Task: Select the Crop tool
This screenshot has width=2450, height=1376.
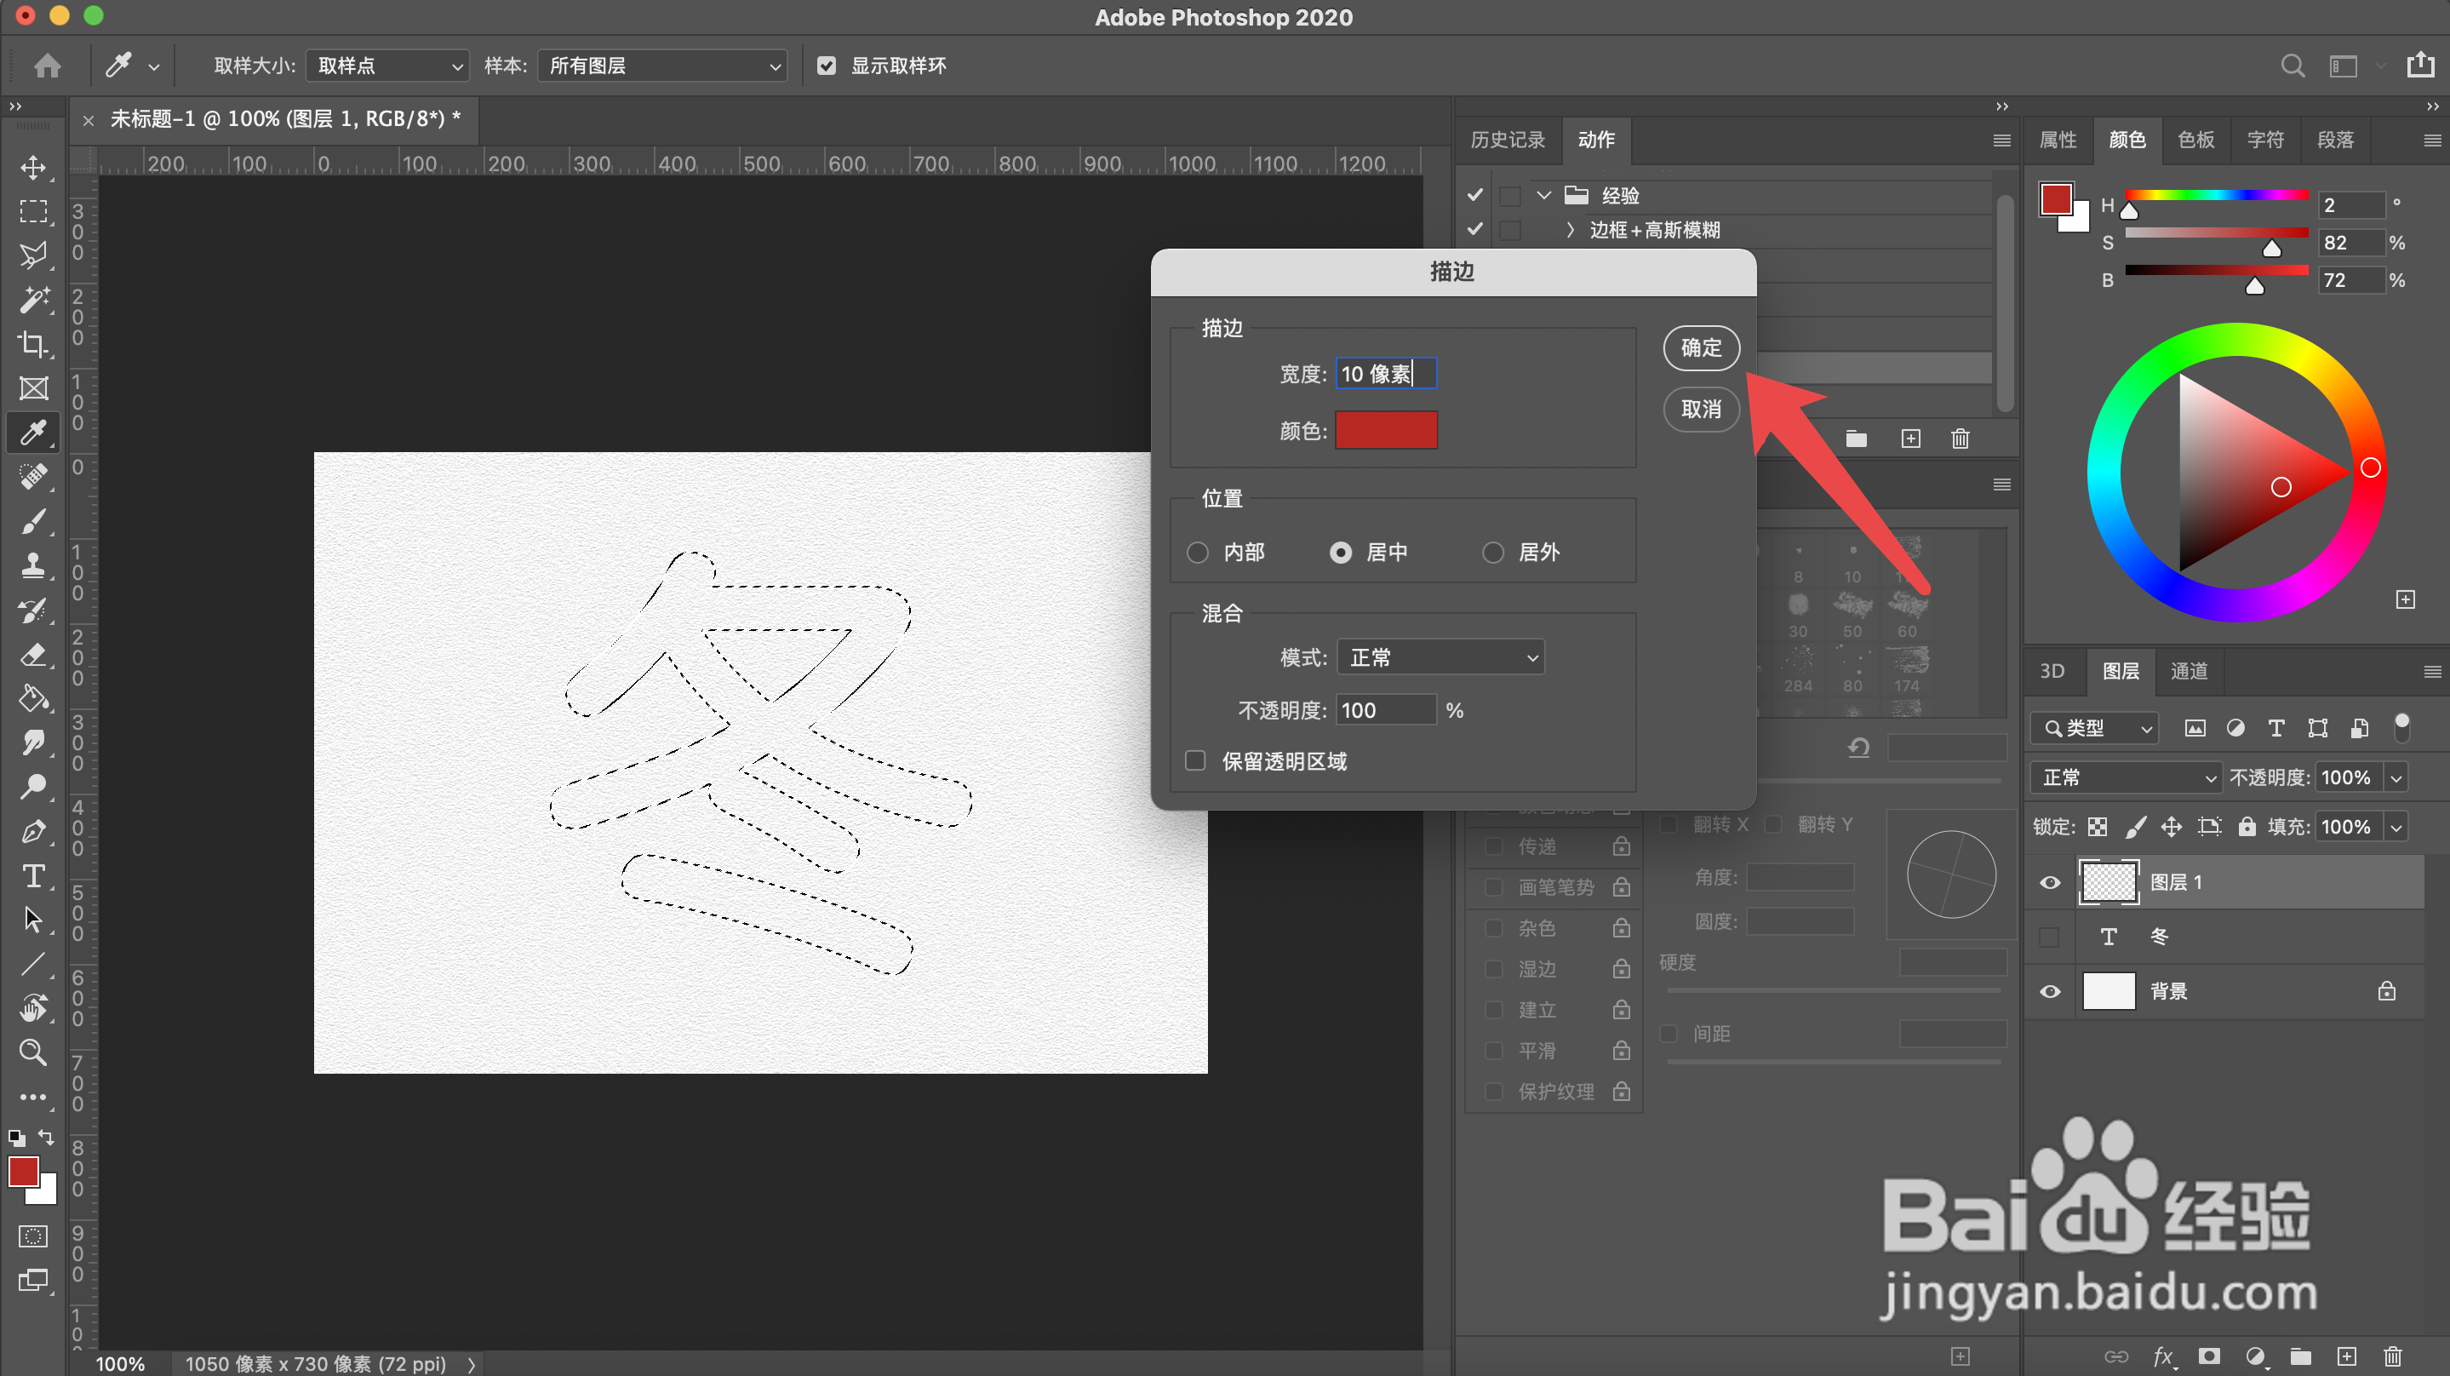Action: 33,343
